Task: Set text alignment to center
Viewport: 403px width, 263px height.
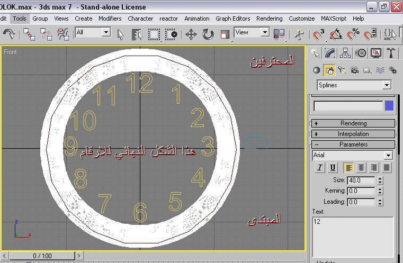Action: pos(361,168)
